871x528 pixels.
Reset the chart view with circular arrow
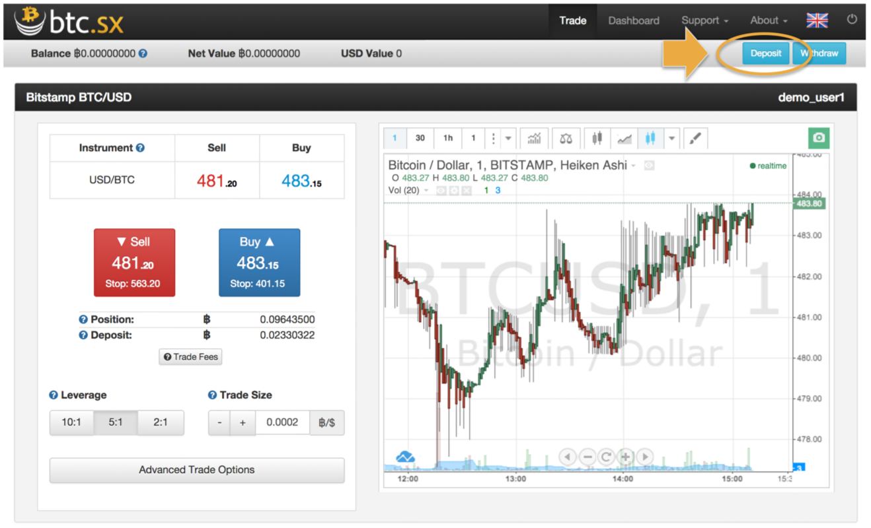pos(606,457)
